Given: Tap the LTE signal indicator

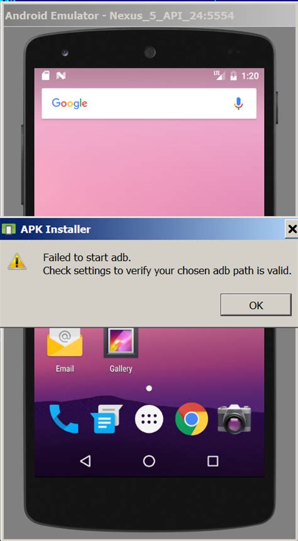Looking at the screenshot, I should pyautogui.click(x=219, y=75).
